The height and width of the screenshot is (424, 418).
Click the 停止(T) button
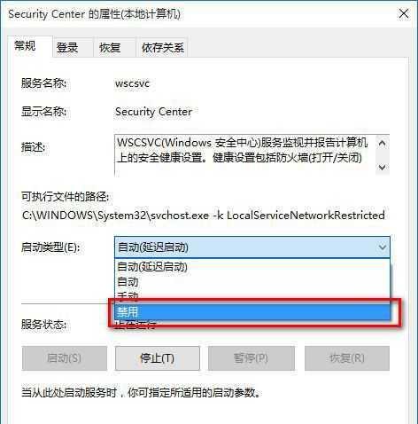pyautogui.click(x=158, y=358)
